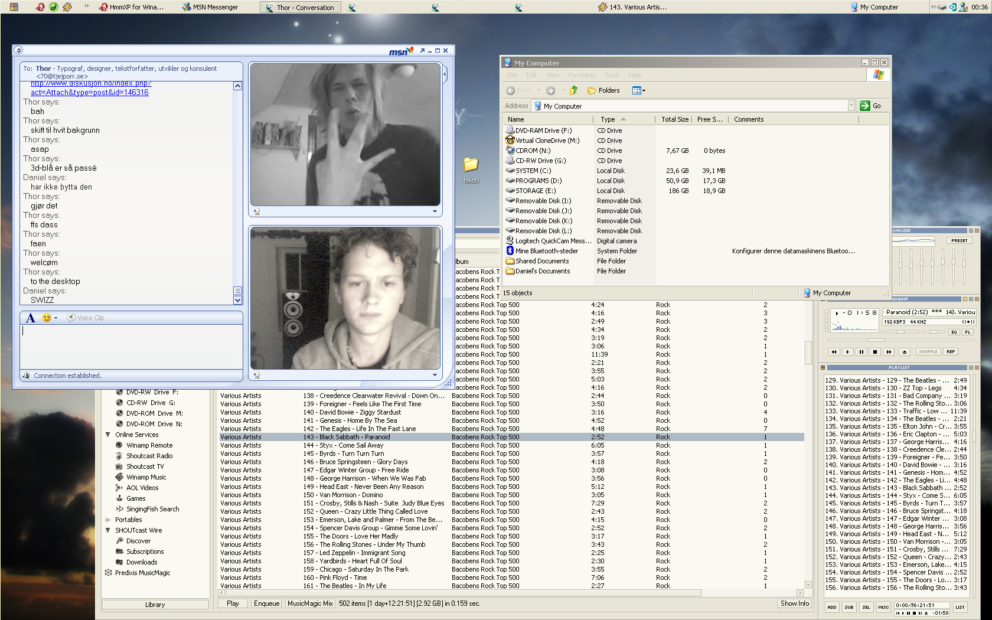Screen dimensions: 992x620
Task: Pause playback in Winamp
Action: pyautogui.click(x=862, y=352)
